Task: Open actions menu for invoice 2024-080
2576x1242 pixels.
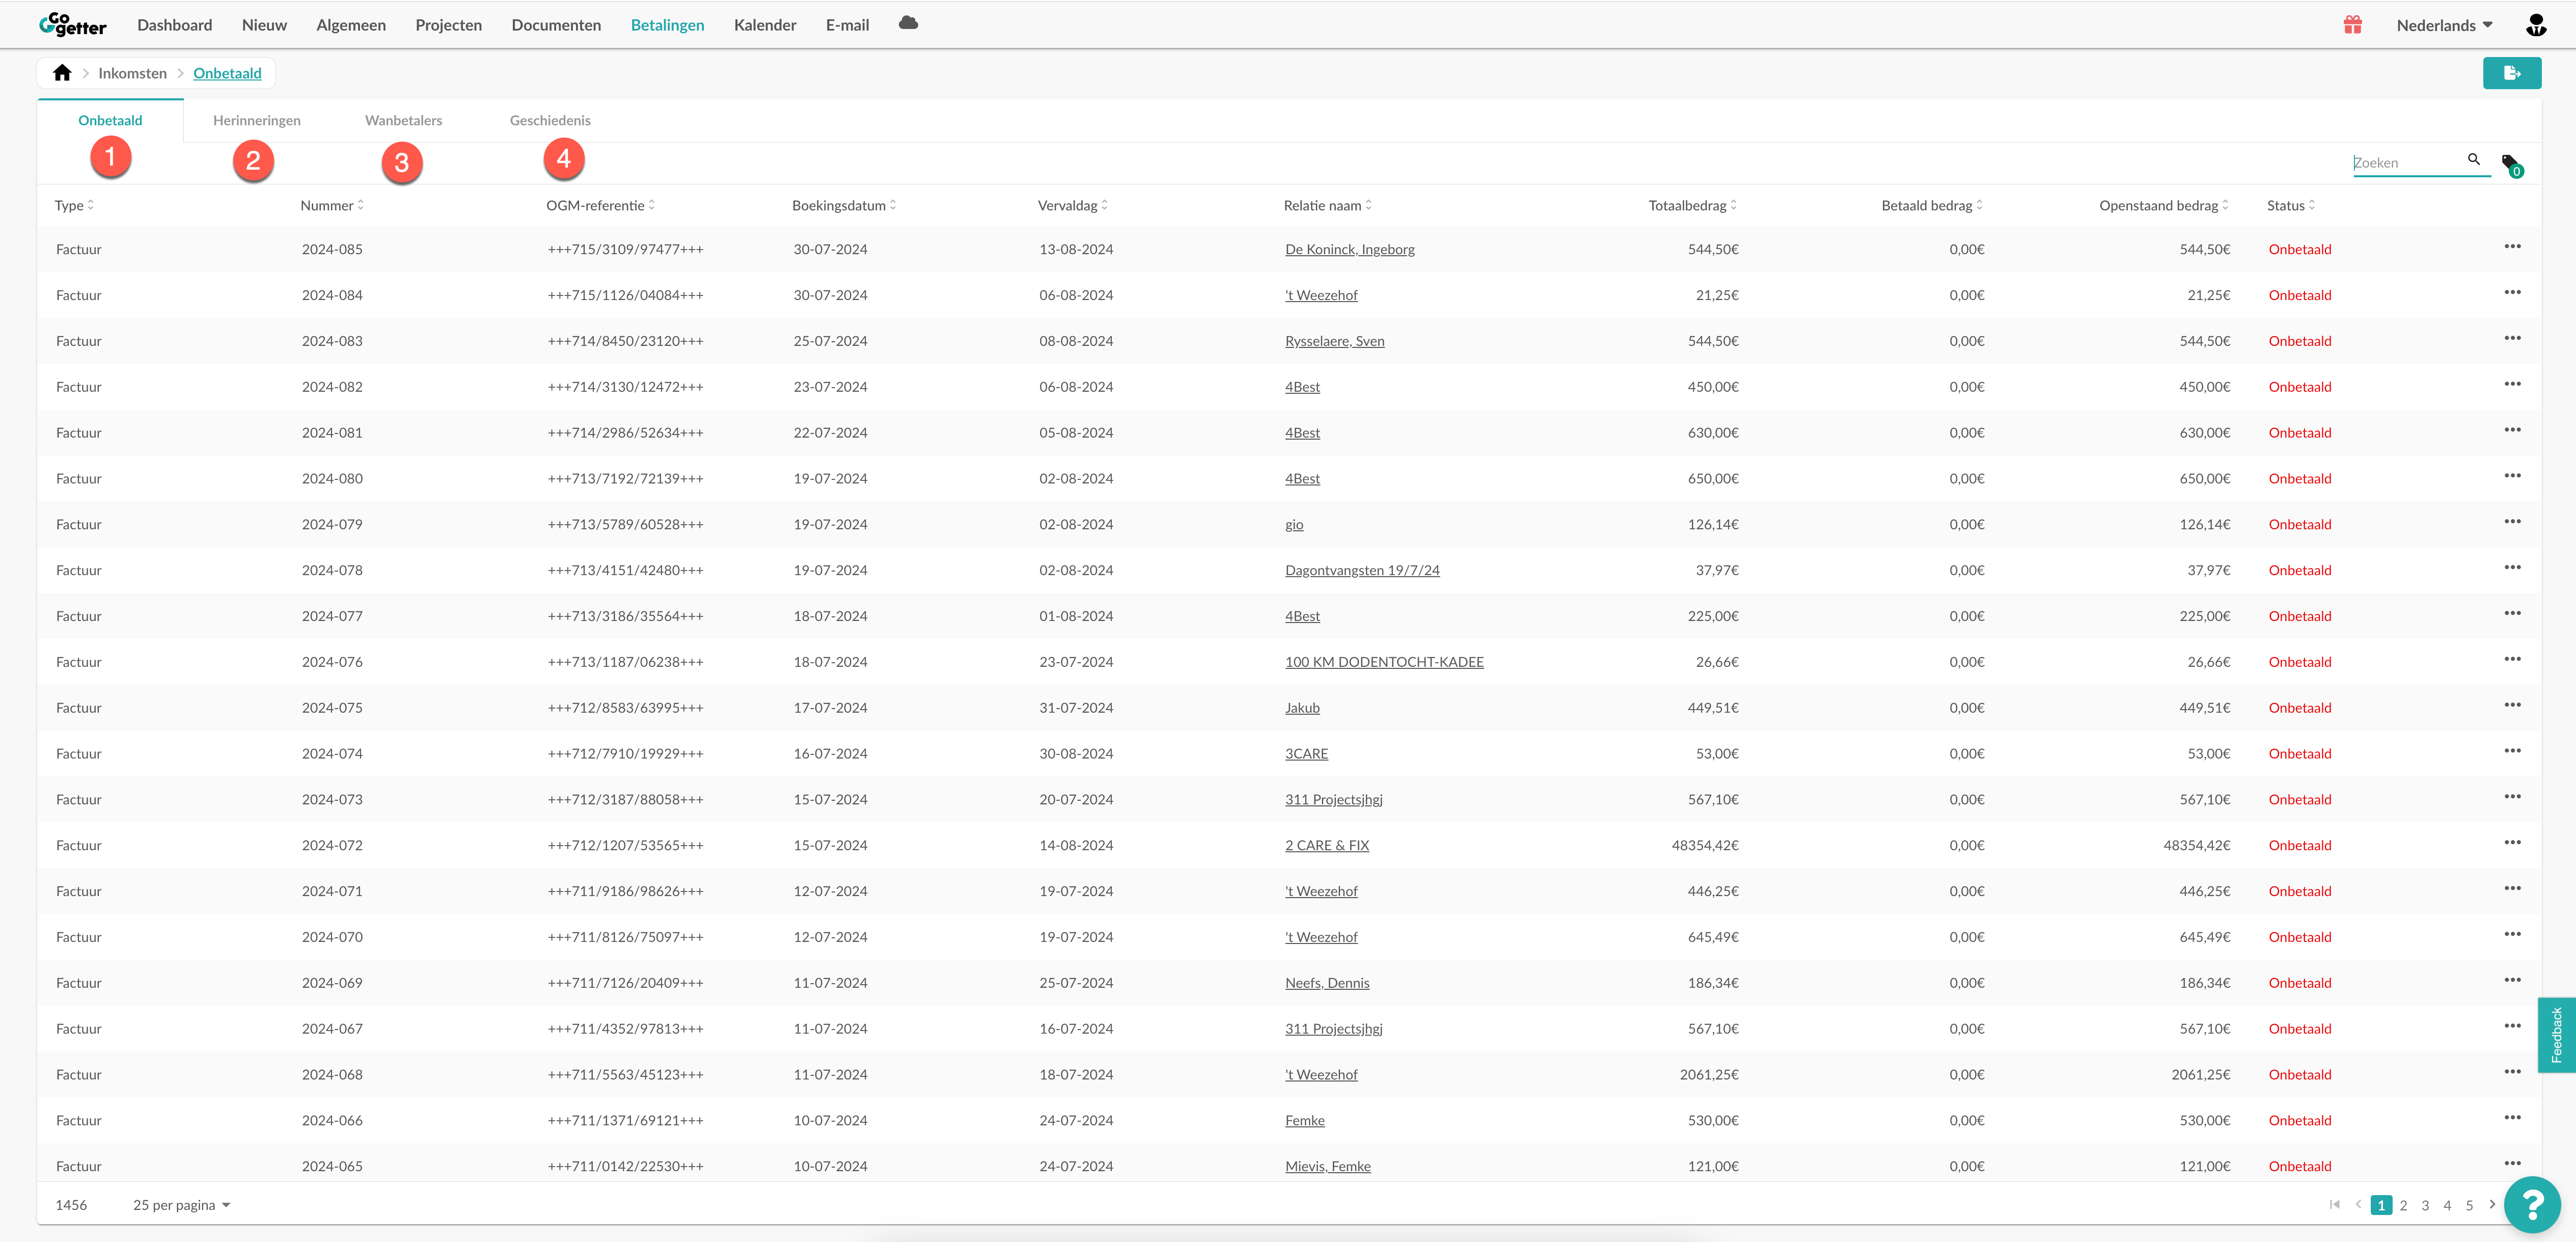Action: pyautogui.click(x=2512, y=476)
